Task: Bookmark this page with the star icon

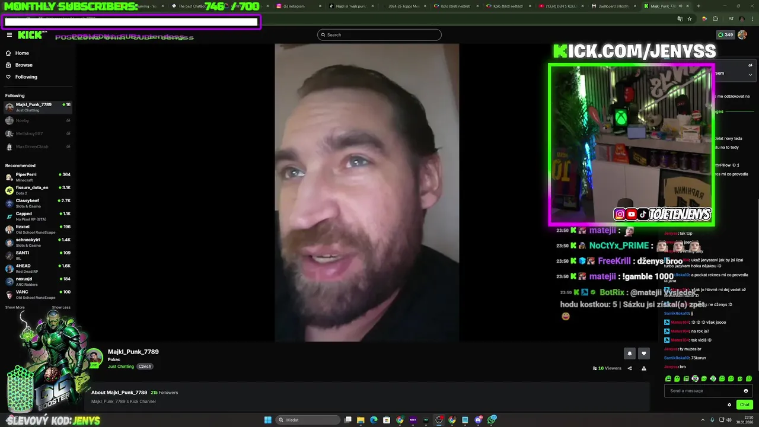Action: tap(690, 19)
